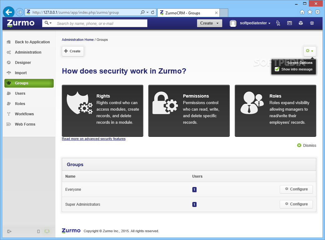
Task: Expand the softpediatester user menu
Action: point(255,23)
